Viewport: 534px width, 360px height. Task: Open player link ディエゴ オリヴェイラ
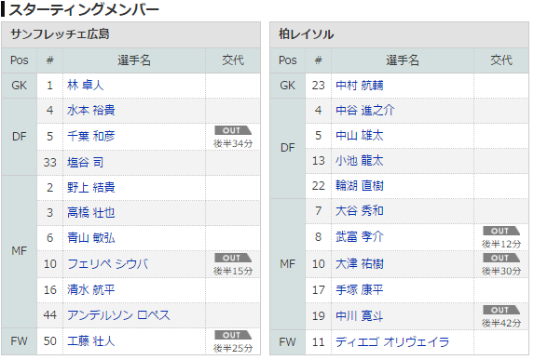[392, 342]
